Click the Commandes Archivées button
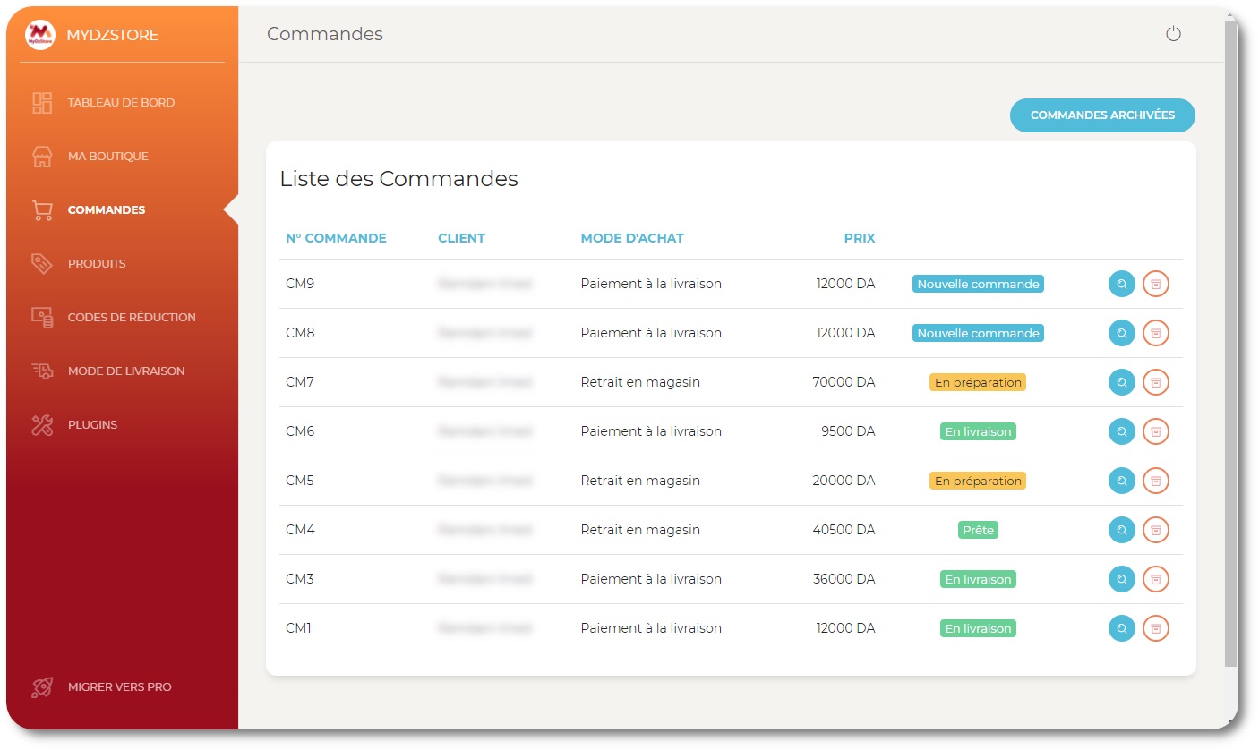Image resolution: width=1259 pixels, height=750 pixels. click(1101, 115)
